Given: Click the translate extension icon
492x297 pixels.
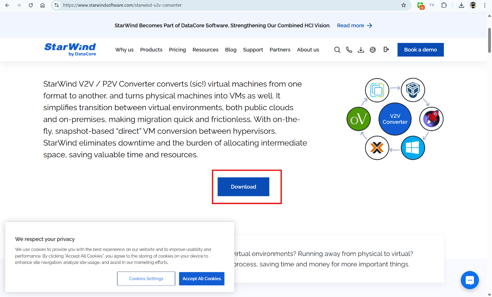Looking at the screenshot, I should pos(432,5).
